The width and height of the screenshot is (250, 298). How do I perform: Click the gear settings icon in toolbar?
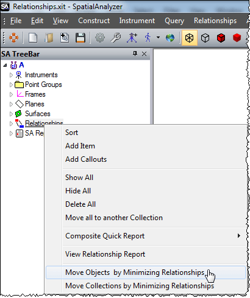(100, 38)
